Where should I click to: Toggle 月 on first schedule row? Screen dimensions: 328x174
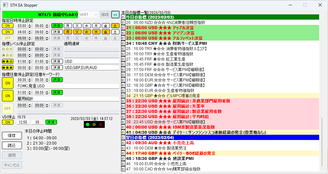68,26
